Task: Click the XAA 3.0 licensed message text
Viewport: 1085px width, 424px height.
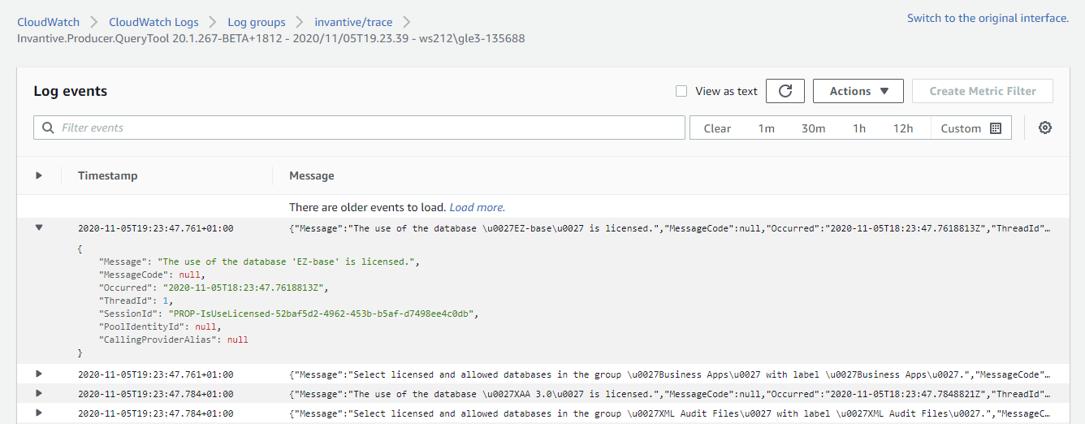Action: pyautogui.click(x=669, y=394)
